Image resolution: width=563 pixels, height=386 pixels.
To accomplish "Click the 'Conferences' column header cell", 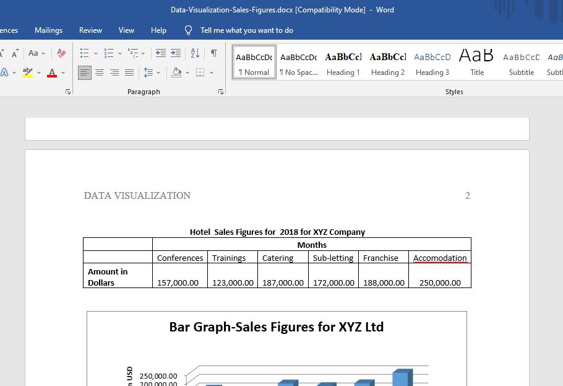I will coord(180,258).
